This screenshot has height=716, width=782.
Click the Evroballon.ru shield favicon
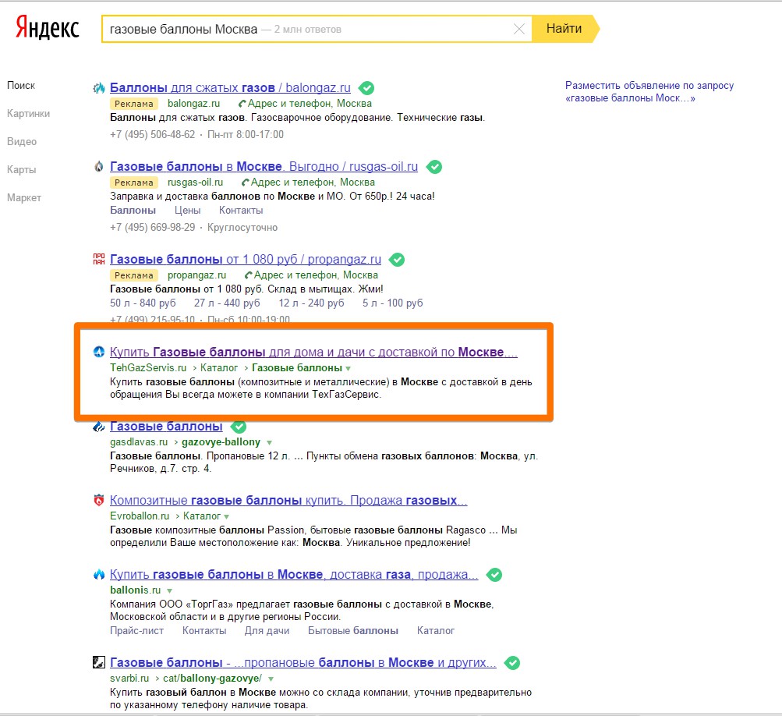tap(99, 500)
